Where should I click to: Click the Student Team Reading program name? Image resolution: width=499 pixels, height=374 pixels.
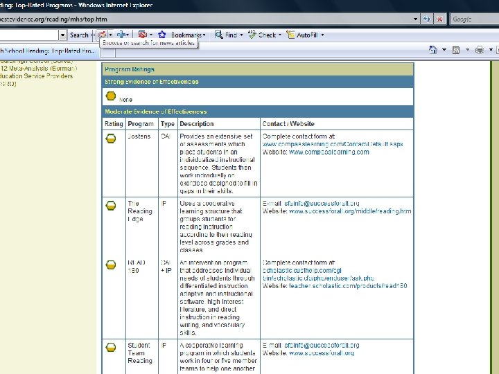click(140, 353)
